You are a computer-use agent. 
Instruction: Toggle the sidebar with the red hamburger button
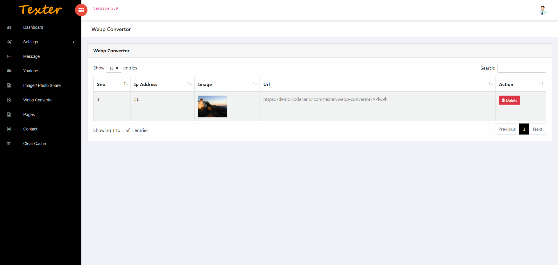click(x=81, y=10)
